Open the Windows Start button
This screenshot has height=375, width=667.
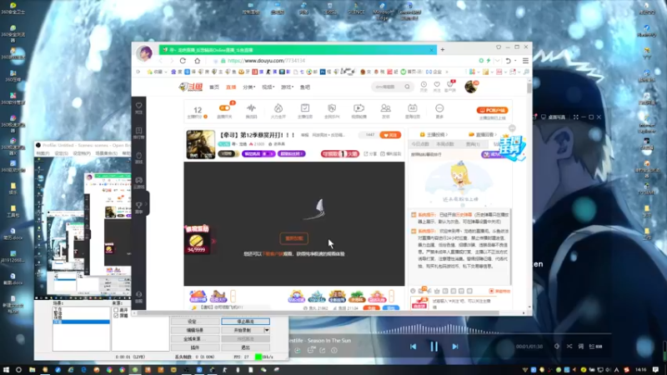(x=6, y=370)
